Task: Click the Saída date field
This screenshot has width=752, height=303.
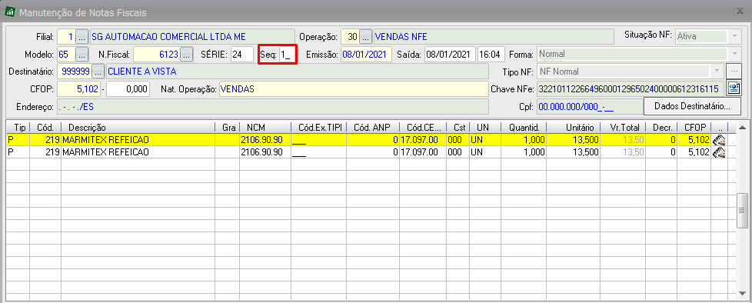Action: click(451, 54)
